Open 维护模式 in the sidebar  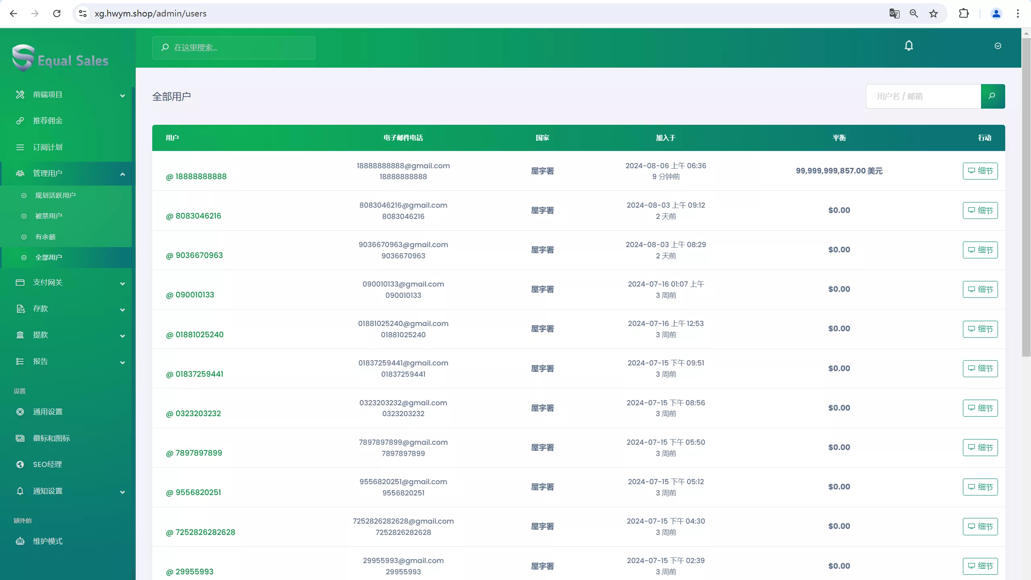48,541
